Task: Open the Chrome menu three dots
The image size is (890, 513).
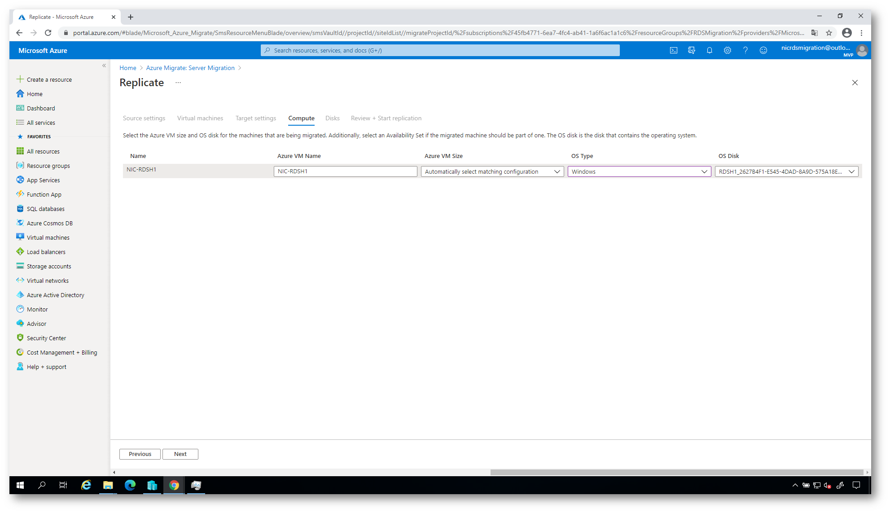Action: tap(861, 33)
